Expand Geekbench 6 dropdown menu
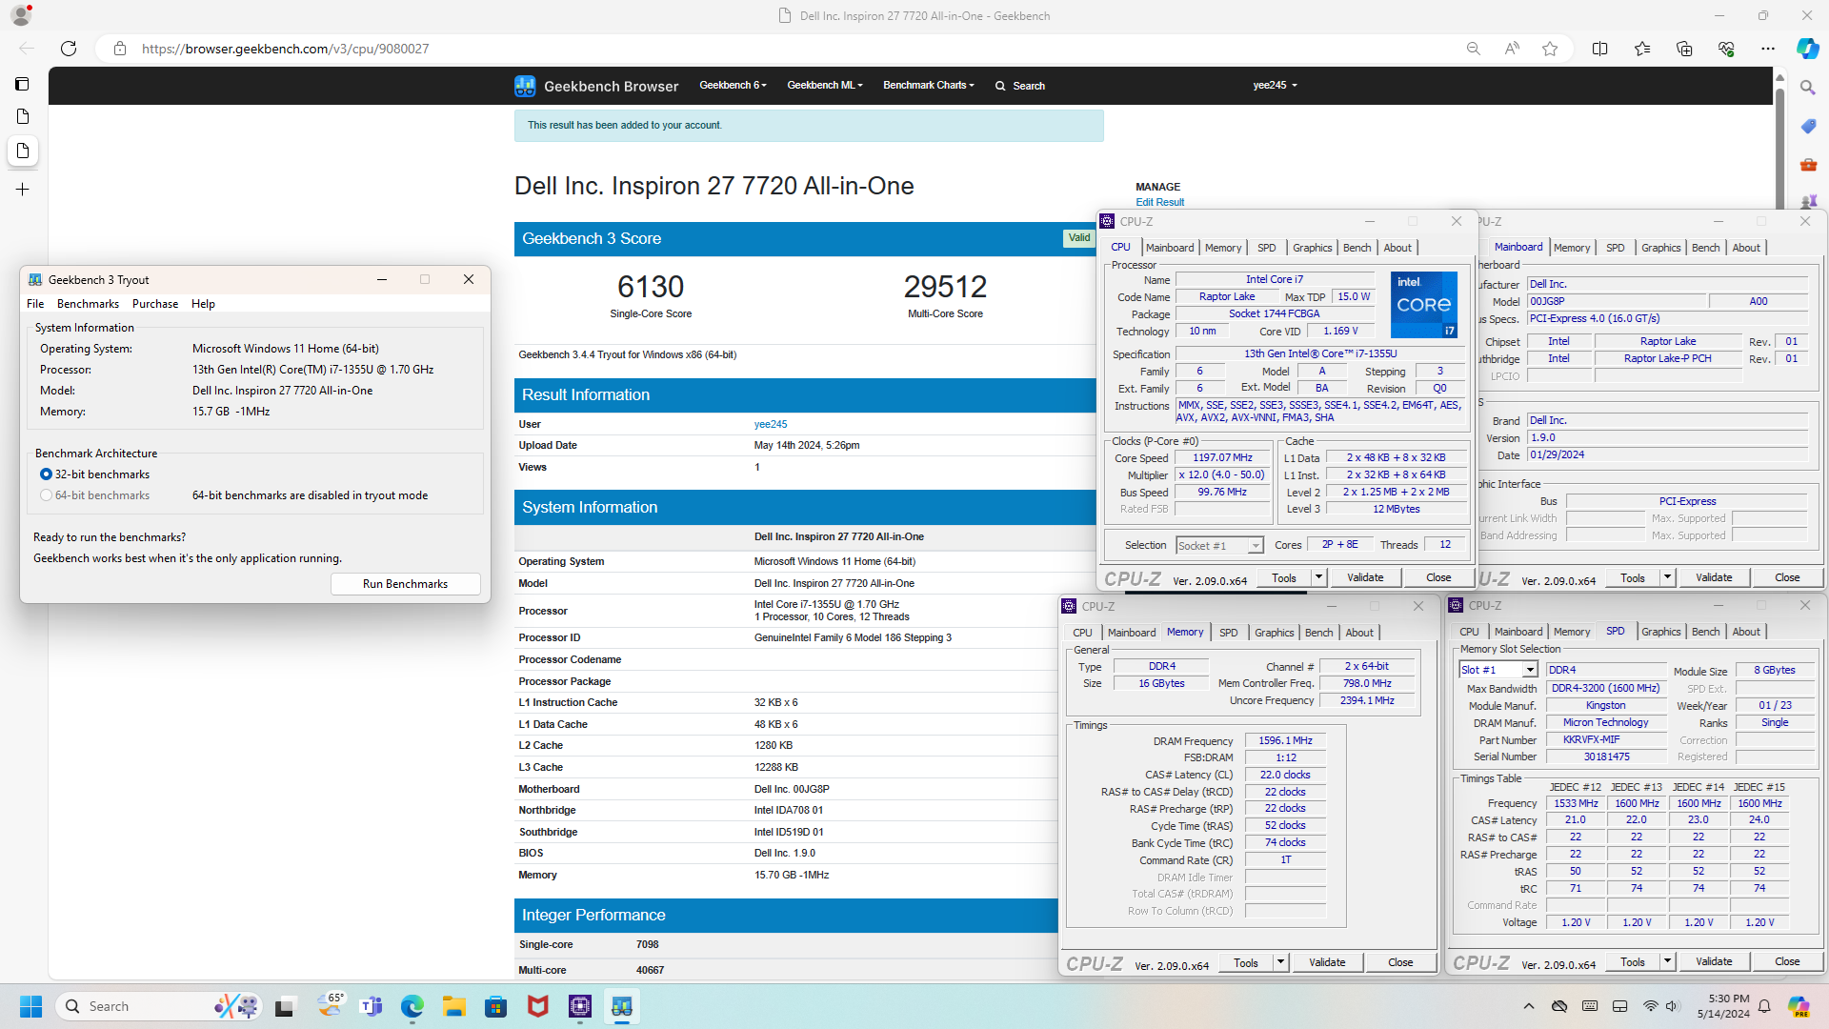Viewport: 1829px width, 1029px height. click(733, 86)
